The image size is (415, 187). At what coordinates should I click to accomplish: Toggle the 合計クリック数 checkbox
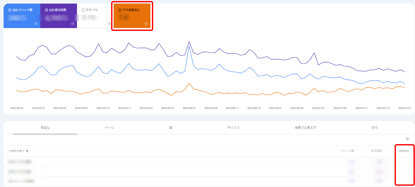[10, 10]
